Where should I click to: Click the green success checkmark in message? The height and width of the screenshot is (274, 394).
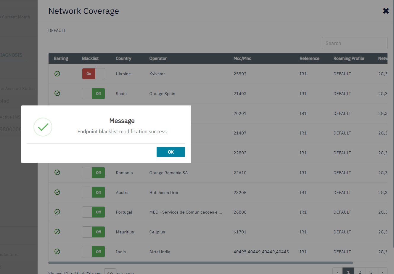coord(43,127)
